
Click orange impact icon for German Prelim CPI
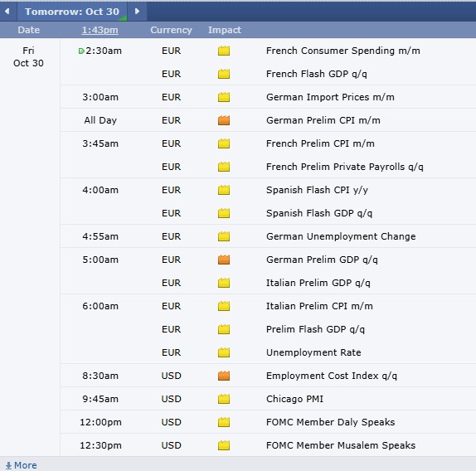224,120
